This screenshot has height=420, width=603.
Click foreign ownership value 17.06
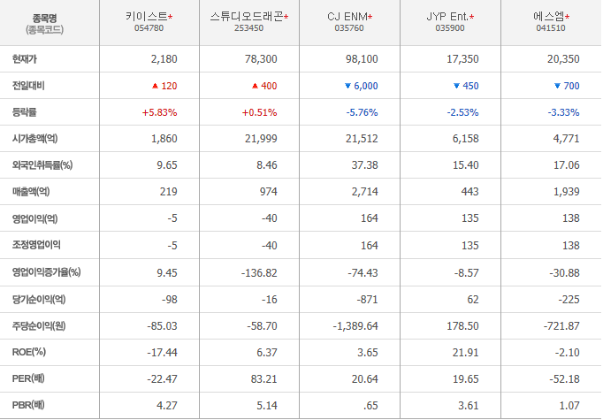[x=567, y=165]
